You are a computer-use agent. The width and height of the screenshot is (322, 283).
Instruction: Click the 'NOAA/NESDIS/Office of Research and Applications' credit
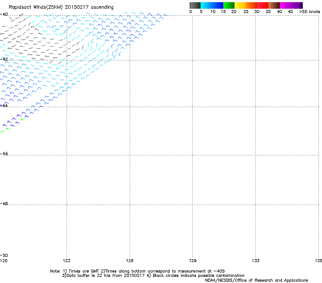tap(256, 280)
